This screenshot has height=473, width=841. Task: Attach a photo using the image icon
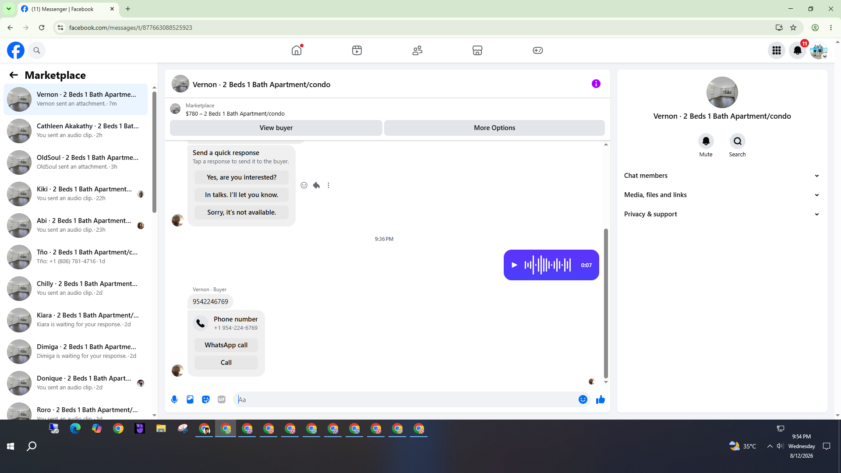click(x=190, y=399)
